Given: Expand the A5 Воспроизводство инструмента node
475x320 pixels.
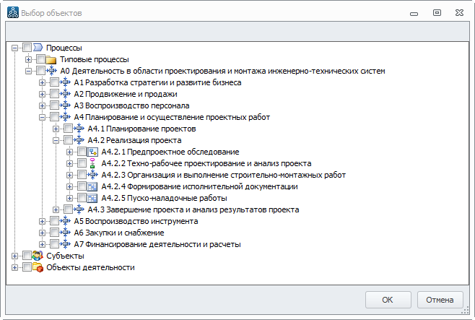Looking at the screenshot, I should coord(42,221).
